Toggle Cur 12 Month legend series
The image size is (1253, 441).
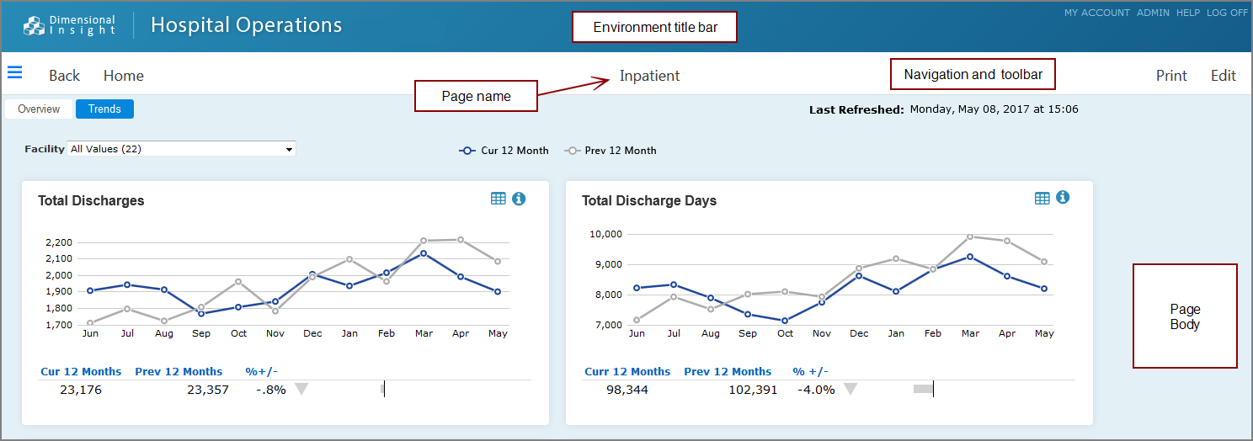504,151
